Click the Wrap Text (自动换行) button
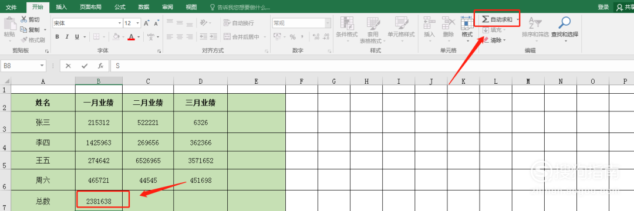Screen dimensions: 634x211 (239, 23)
